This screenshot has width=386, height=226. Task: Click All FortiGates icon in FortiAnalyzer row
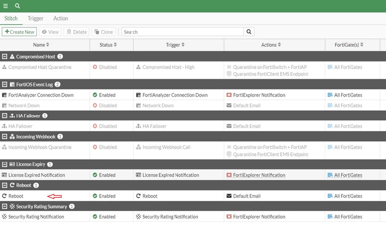coord(330,95)
